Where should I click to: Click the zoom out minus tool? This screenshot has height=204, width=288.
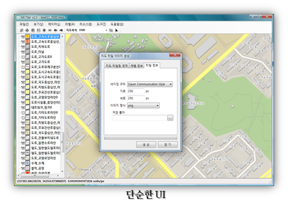pos(50,30)
